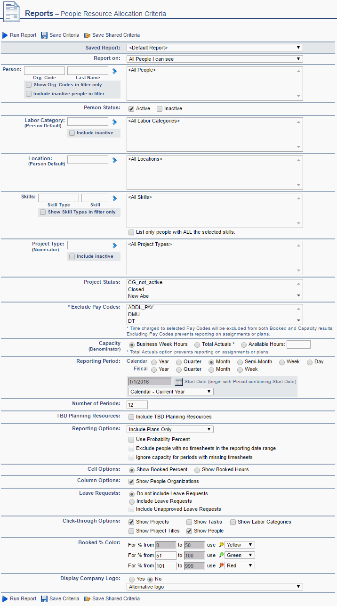This screenshot has width=337, height=606.
Task: Click the Run Report play icon at top
Action: click(x=5, y=35)
